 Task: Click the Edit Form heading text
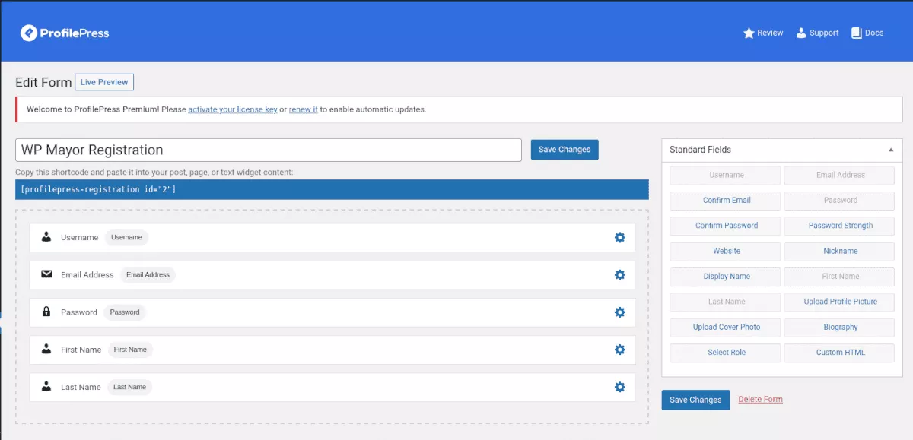(x=43, y=82)
